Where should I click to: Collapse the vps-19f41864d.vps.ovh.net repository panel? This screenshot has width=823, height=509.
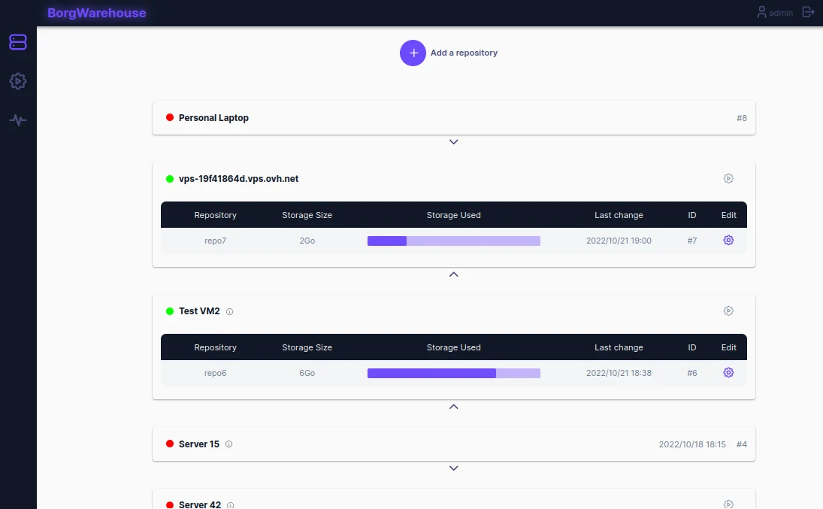pyautogui.click(x=453, y=274)
